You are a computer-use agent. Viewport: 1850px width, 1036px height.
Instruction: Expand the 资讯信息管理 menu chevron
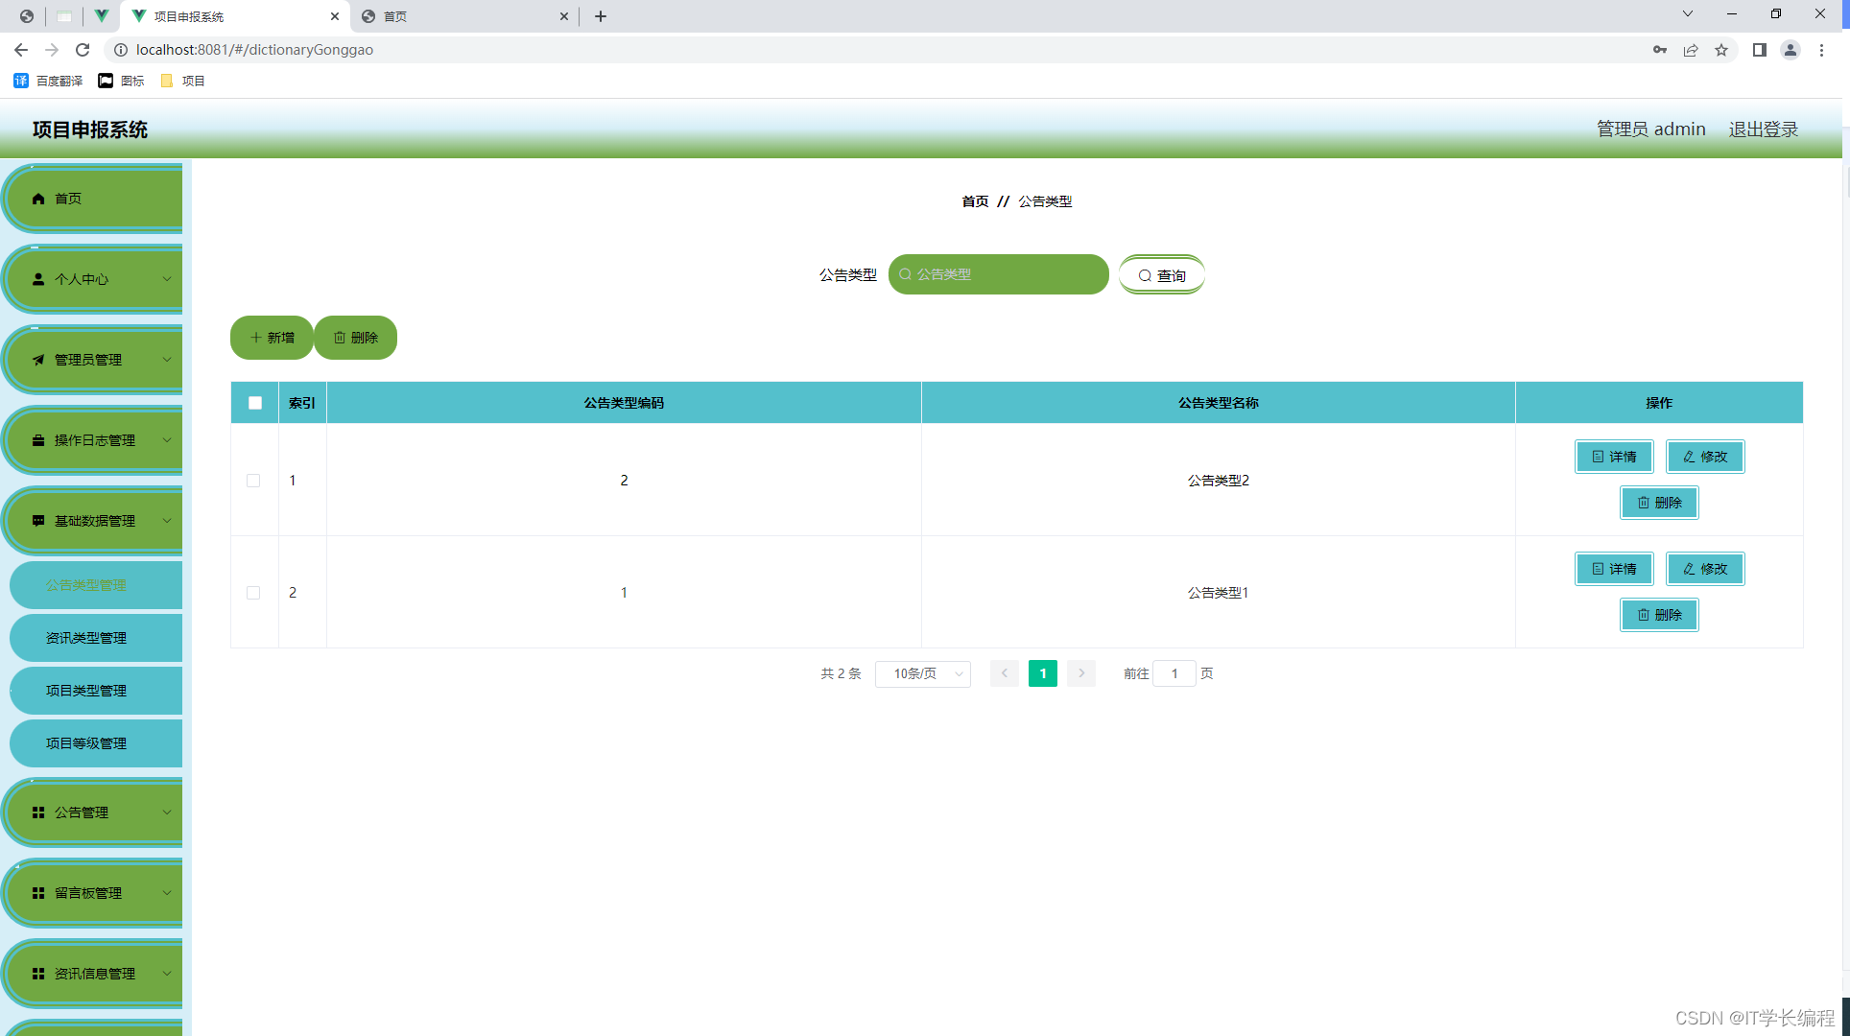pos(167,974)
